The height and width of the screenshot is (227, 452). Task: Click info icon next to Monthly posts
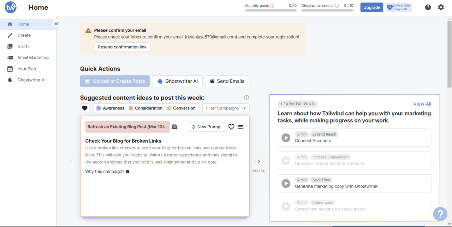[272, 6]
